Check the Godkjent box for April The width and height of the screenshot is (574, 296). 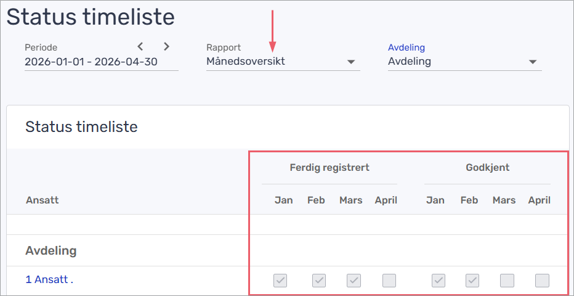pyautogui.click(x=542, y=281)
